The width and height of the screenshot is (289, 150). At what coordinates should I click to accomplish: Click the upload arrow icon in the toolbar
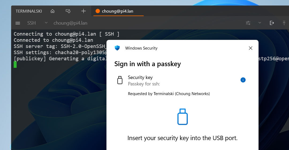pos(284,23)
